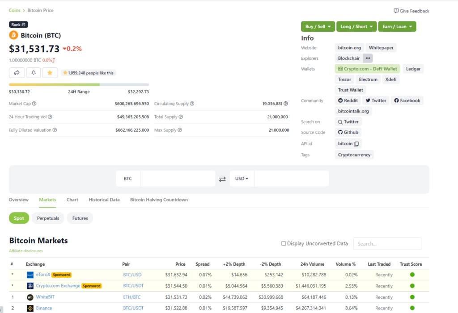Toggle the favorite star for Bitcoin
Screen dimensions: 458x313
(50, 72)
